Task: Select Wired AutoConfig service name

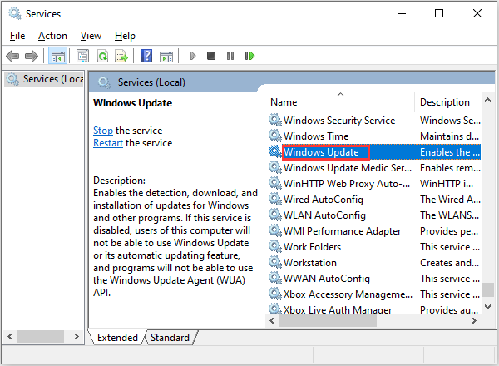Action: click(x=323, y=200)
